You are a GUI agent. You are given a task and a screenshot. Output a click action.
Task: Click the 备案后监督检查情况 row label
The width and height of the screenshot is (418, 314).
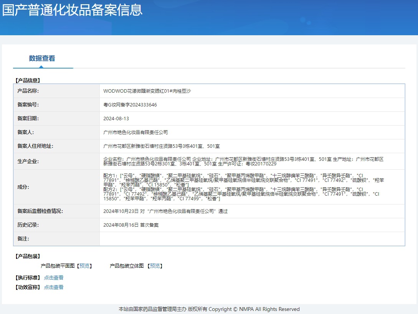(x=40, y=211)
